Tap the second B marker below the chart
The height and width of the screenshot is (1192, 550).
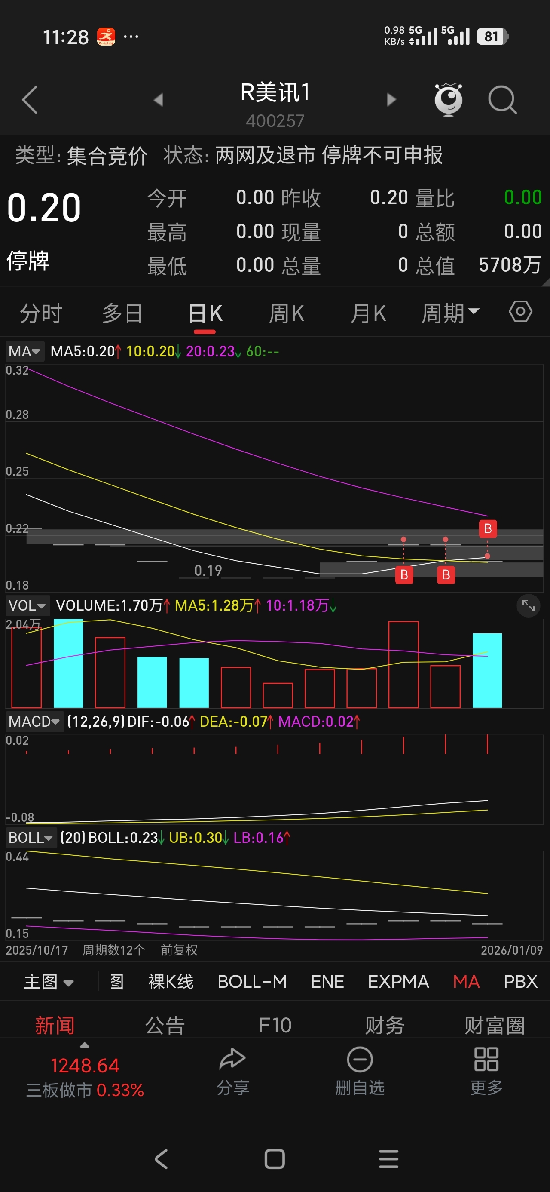446,574
